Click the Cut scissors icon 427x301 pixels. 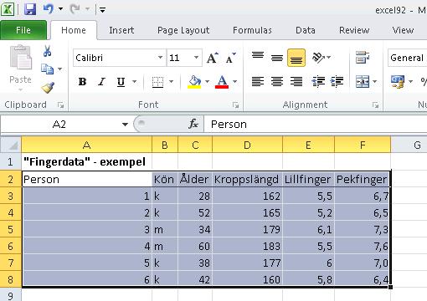(47, 51)
